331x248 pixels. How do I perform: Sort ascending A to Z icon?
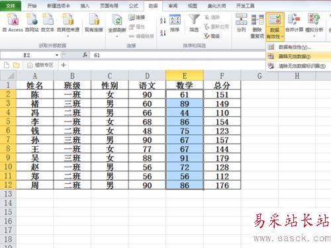[x=163, y=21]
